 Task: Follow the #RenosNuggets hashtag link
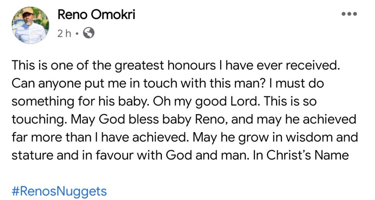pos(59,191)
